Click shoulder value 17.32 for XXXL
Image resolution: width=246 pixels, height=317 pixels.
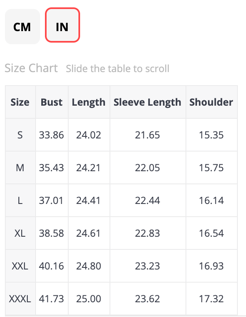click(x=211, y=299)
